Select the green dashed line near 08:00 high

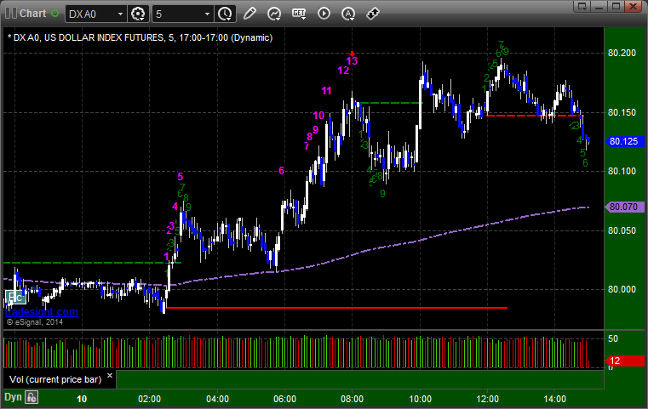392,103
